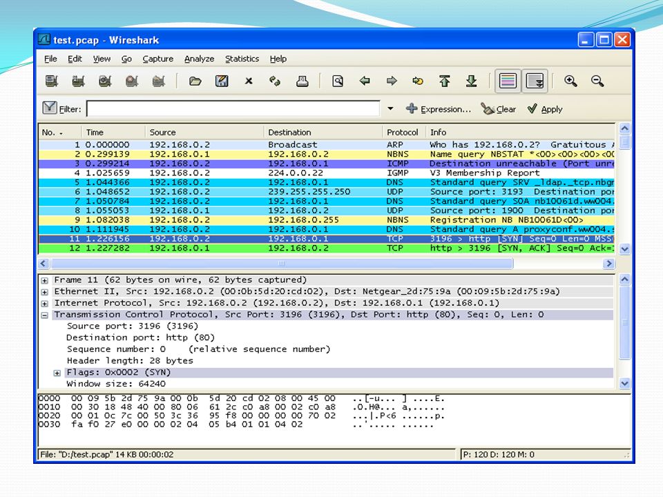This screenshot has height=497, width=663.
Task: Start a new capture with toolbar icon
Action: tap(105, 81)
